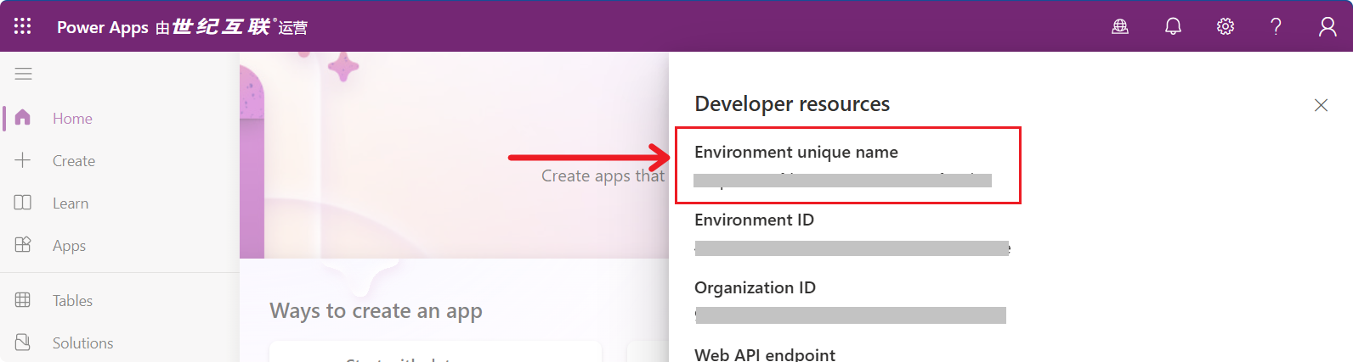Click the Apps icon in sidebar
The height and width of the screenshot is (362, 1353).
(x=23, y=244)
